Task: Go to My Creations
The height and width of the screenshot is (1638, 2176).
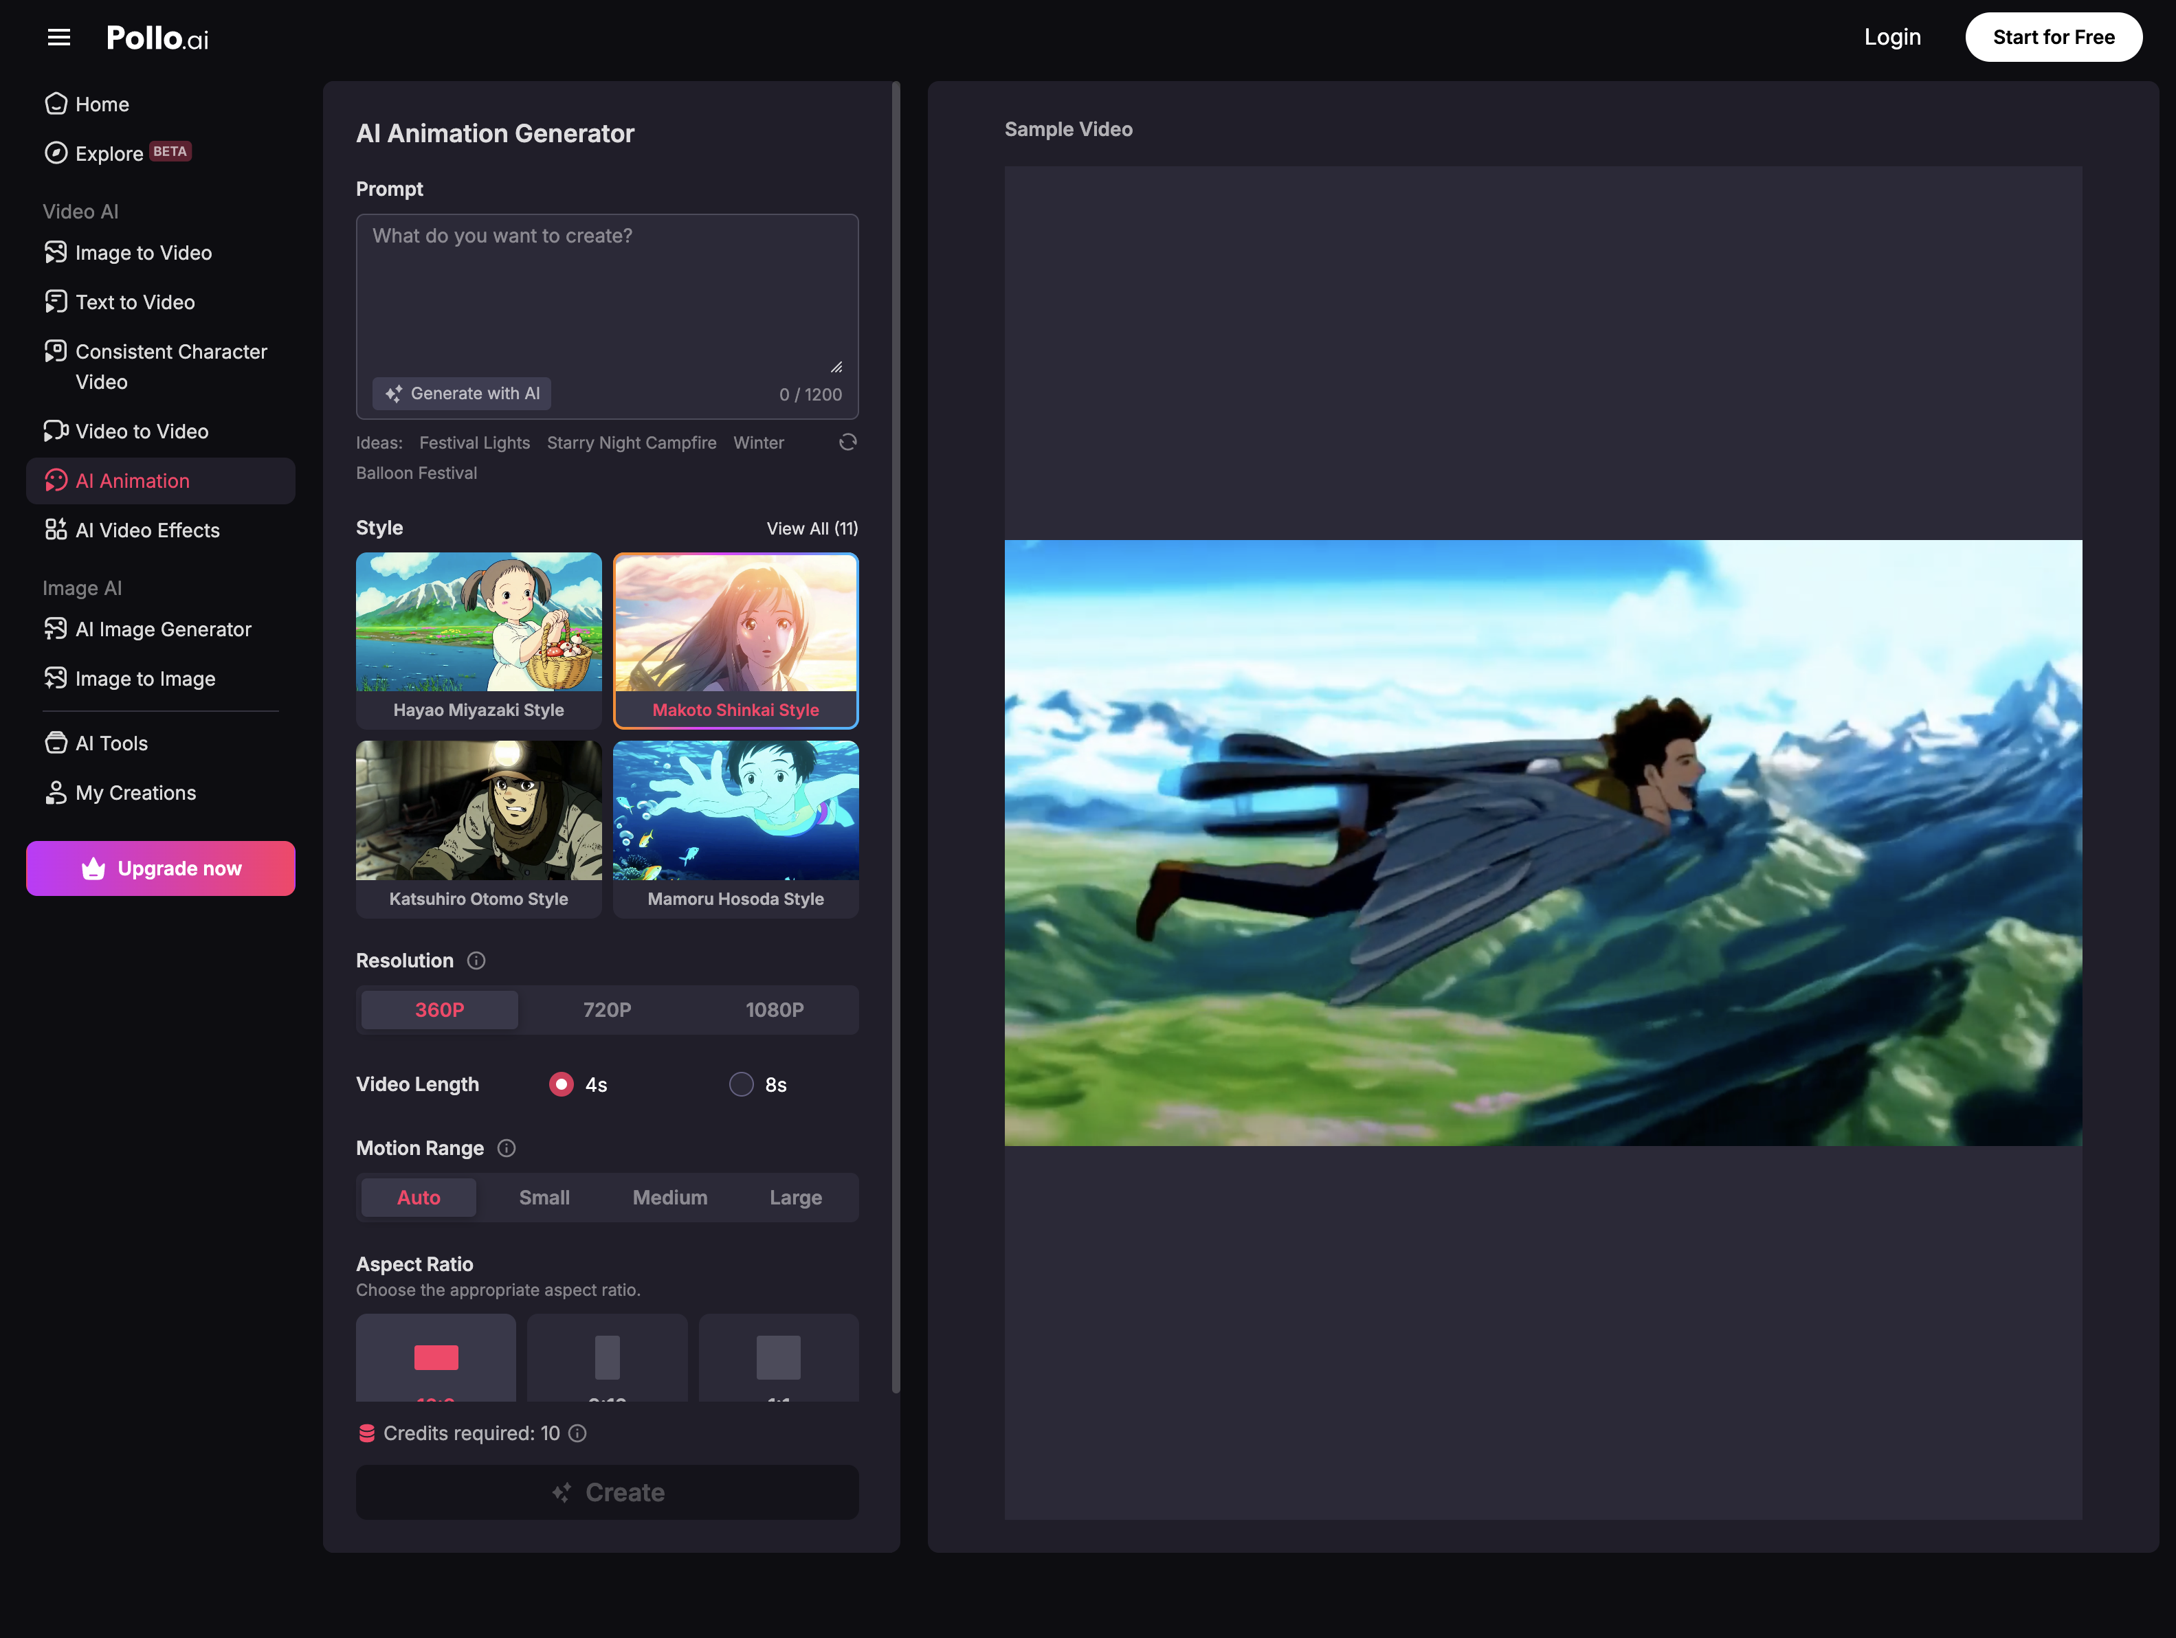Action: [x=160, y=792]
